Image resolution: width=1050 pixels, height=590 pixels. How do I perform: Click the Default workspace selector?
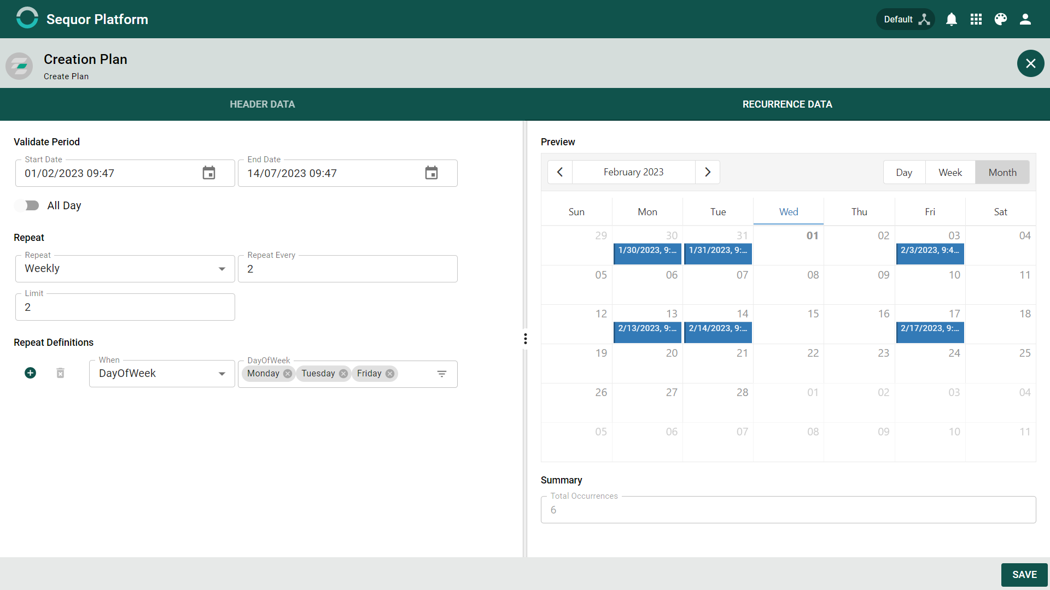906,19
